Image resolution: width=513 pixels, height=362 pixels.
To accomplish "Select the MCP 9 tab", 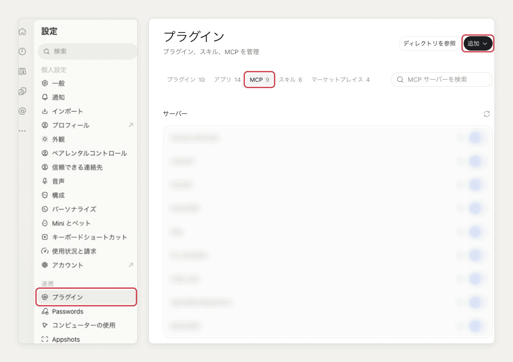I will pyautogui.click(x=259, y=80).
